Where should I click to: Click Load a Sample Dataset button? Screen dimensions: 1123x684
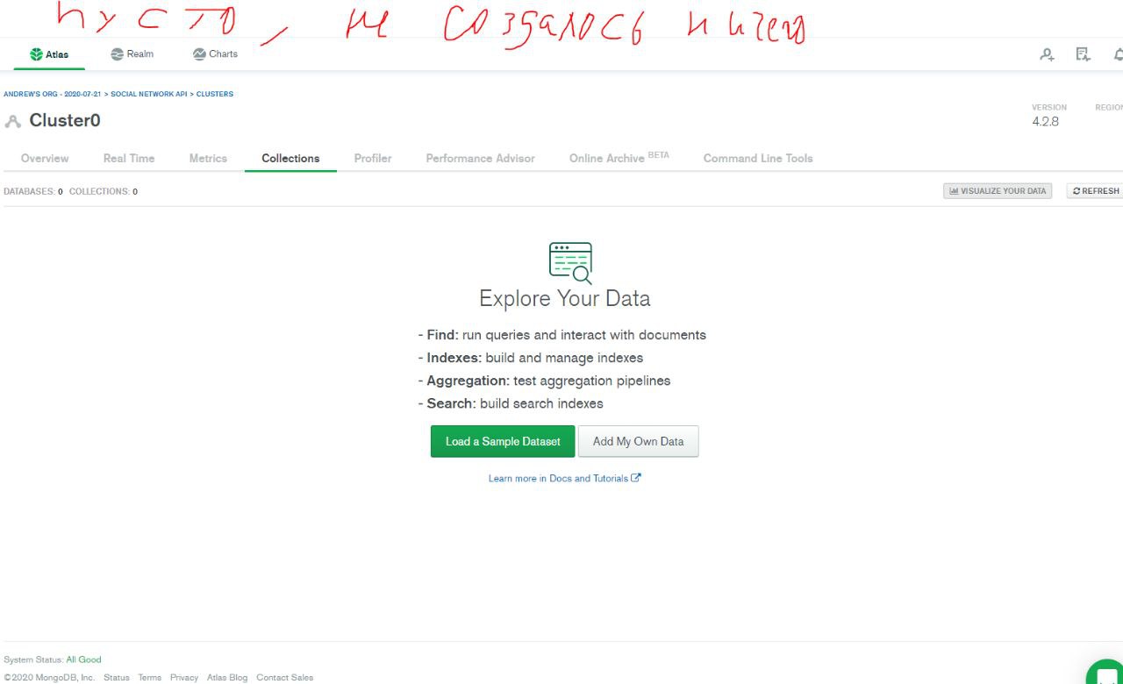coord(503,441)
